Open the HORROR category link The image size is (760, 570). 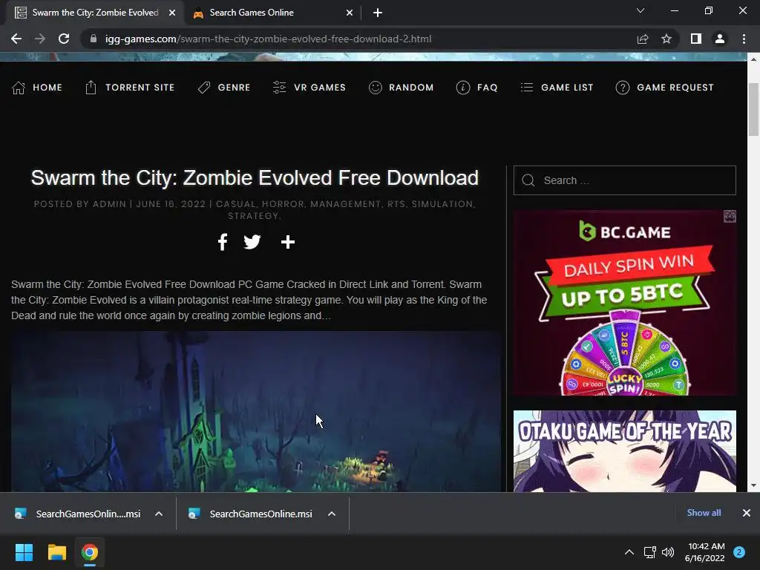click(284, 204)
